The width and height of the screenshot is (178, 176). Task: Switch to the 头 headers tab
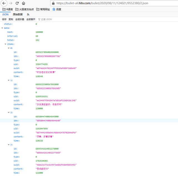28,14
